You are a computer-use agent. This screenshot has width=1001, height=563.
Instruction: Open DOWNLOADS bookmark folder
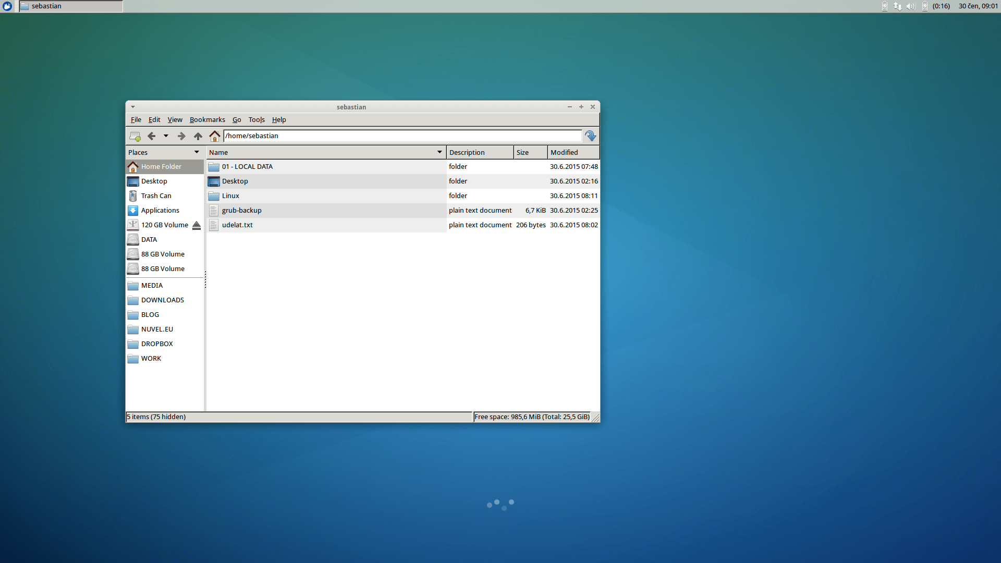(x=165, y=300)
